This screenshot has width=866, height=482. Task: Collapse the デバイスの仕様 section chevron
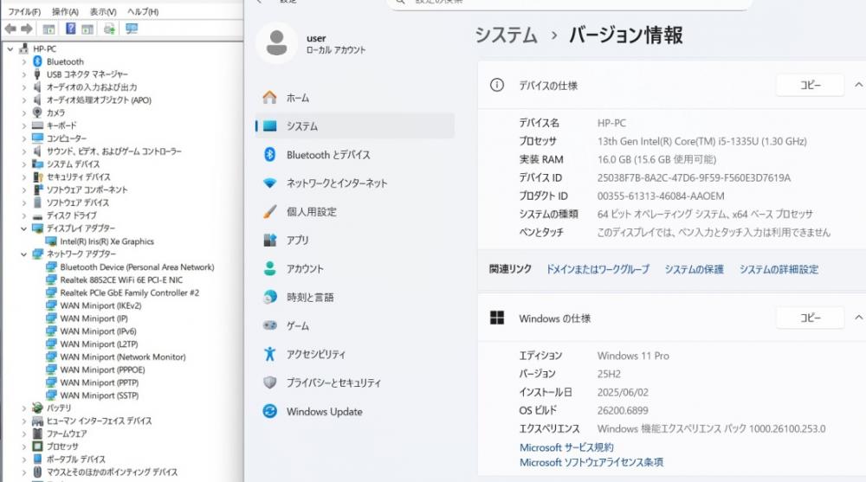859,85
